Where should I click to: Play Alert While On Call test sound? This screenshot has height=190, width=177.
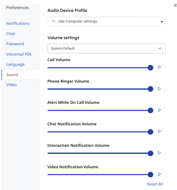(x=159, y=110)
